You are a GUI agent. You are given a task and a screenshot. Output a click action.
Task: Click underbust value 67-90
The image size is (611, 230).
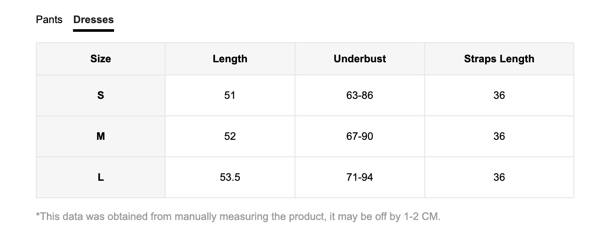click(360, 136)
